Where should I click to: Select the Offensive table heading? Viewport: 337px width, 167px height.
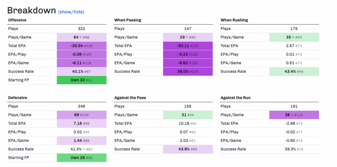(17, 20)
